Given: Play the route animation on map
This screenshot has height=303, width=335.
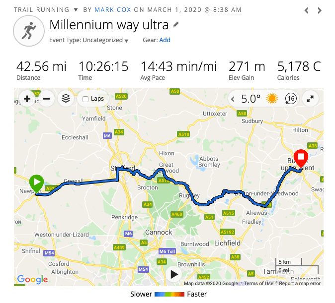Looking at the screenshot, I should tap(173, 274).
